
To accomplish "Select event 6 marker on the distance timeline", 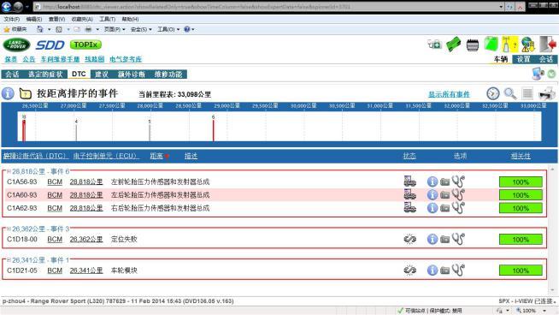I will [213, 128].
